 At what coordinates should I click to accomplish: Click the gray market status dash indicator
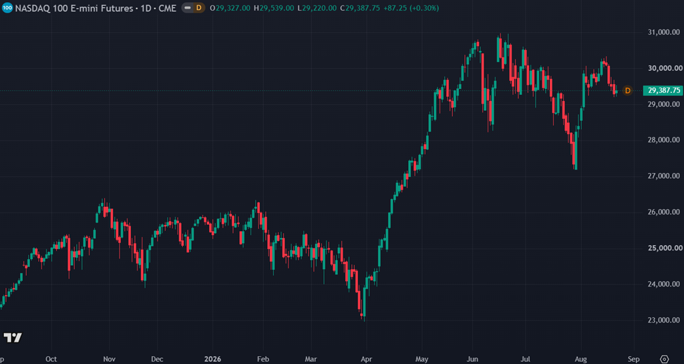(x=188, y=8)
